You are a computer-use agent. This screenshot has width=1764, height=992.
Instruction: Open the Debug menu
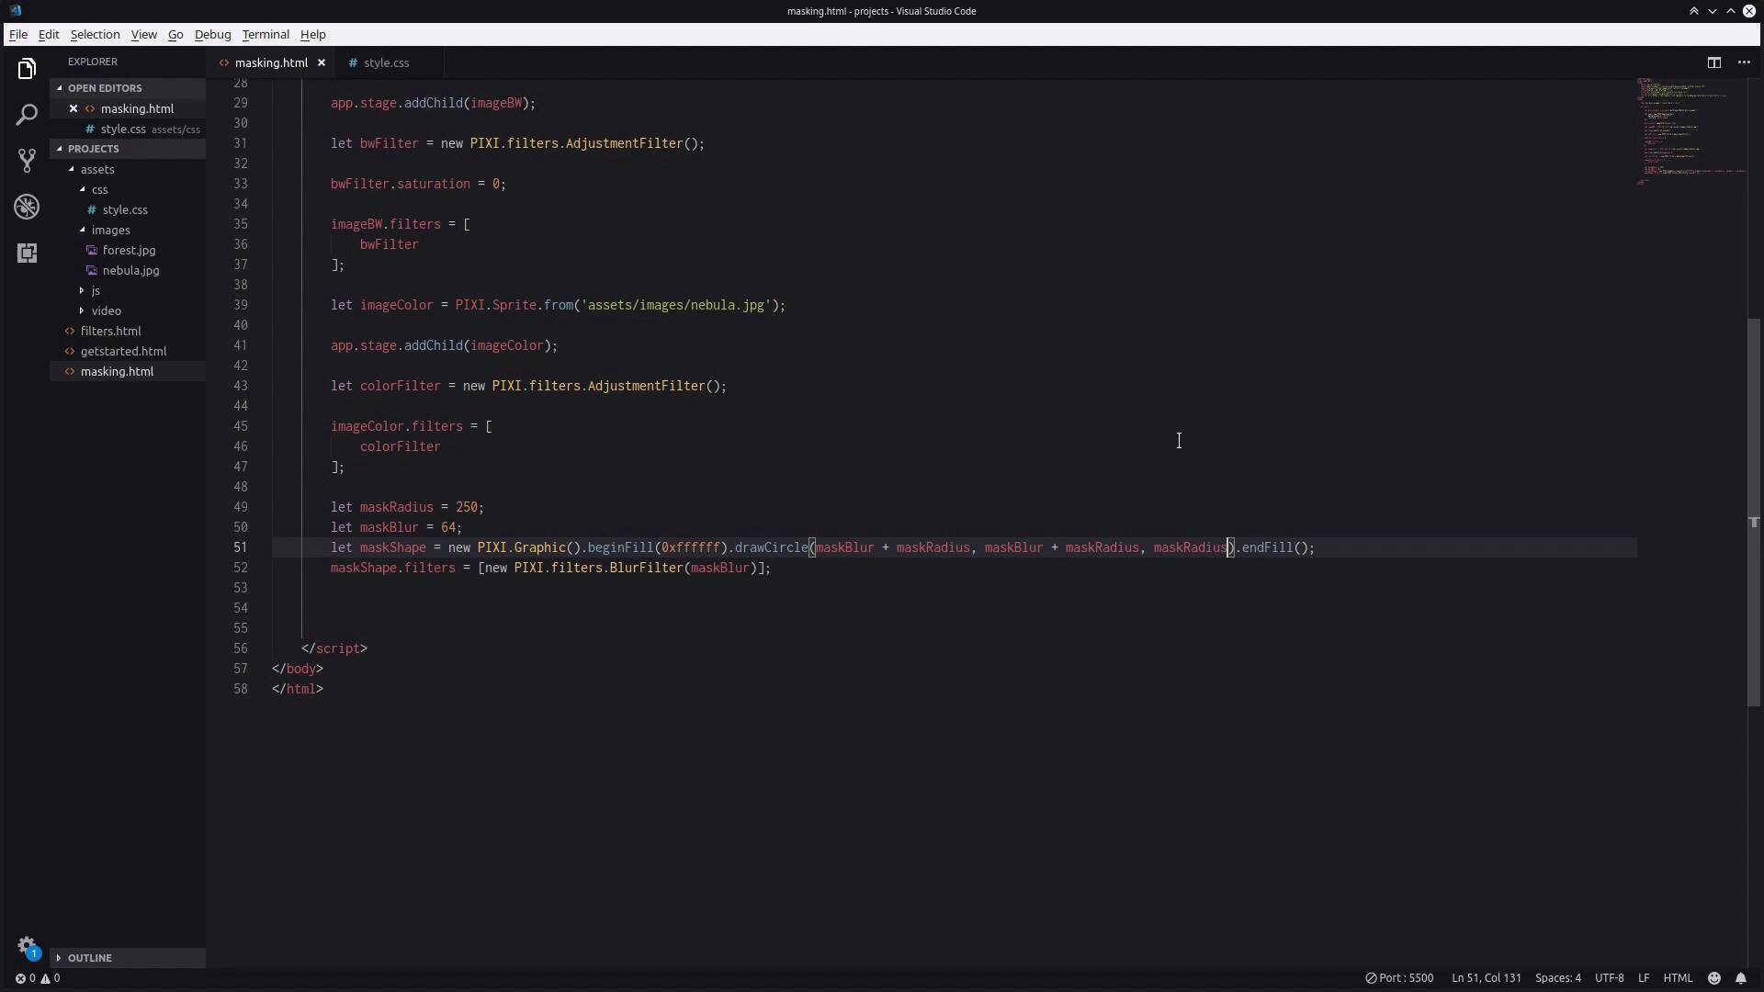[x=213, y=34]
